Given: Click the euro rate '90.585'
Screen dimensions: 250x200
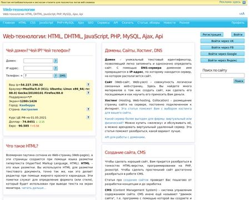Looking at the screenshot, I should (x=24, y=126).
